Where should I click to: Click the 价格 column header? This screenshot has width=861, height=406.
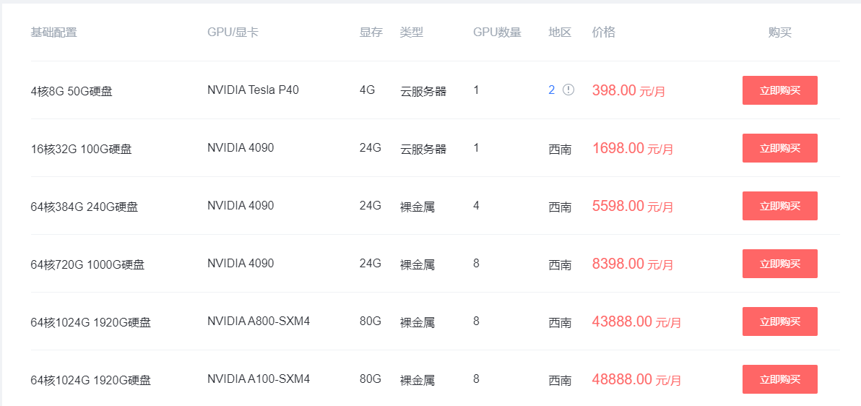point(604,33)
